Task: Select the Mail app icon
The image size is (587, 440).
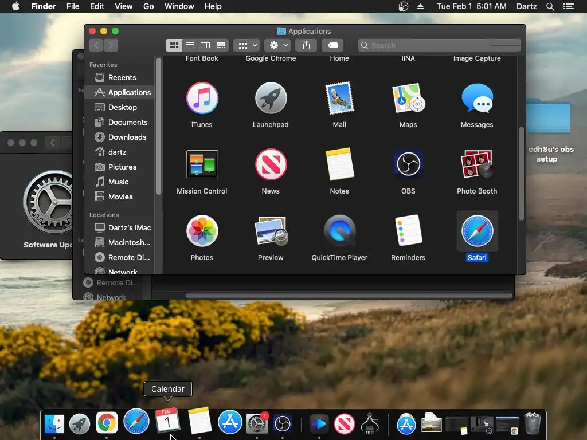Action: 339,99
